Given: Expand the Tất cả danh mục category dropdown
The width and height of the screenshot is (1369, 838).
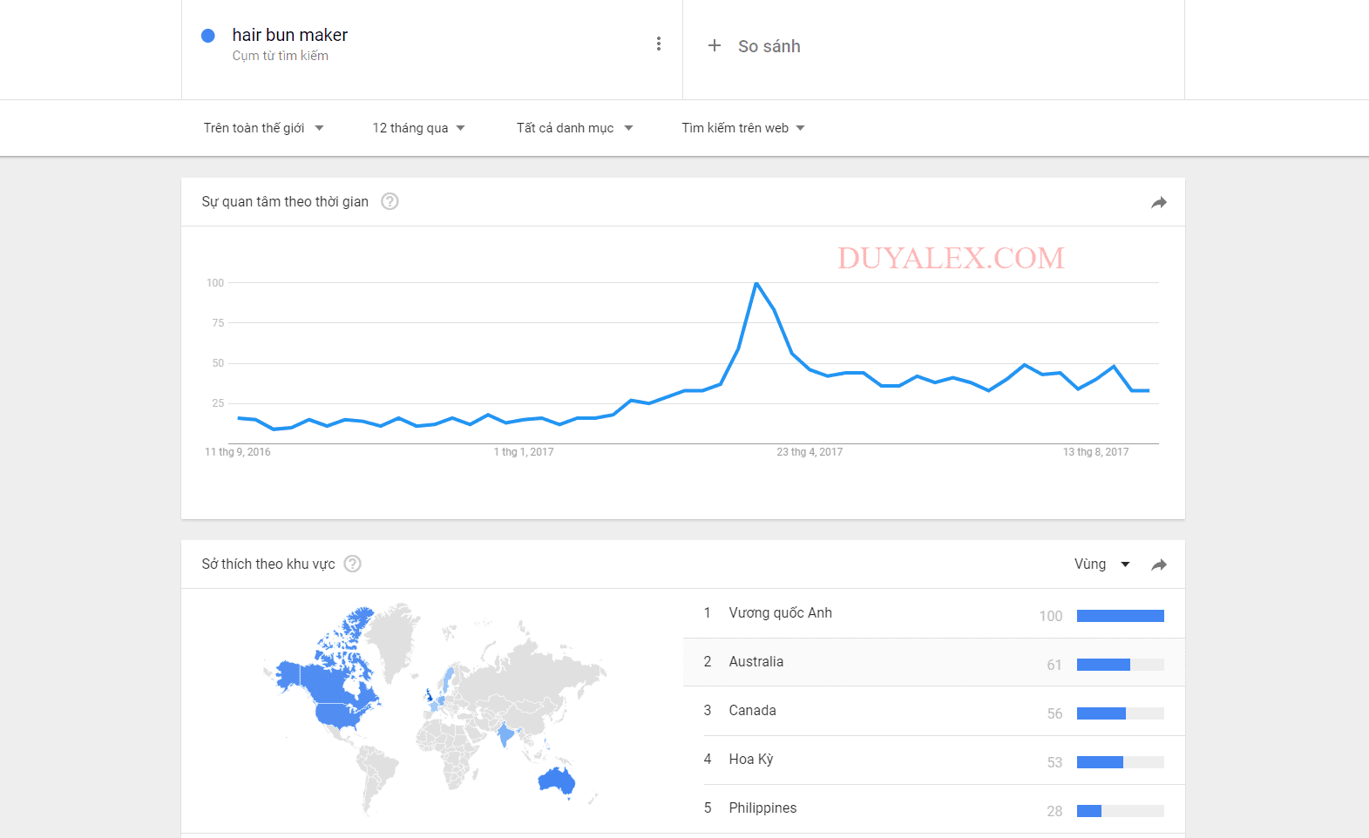Looking at the screenshot, I should pyautogui.click(x=575, y=128).
